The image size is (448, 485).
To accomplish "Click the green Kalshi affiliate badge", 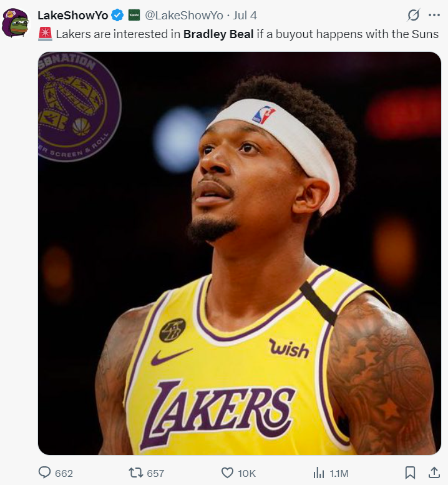I will pyautogui.click(x=134, y=15).
